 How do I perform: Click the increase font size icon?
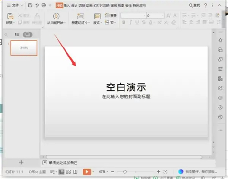(168, 16)
